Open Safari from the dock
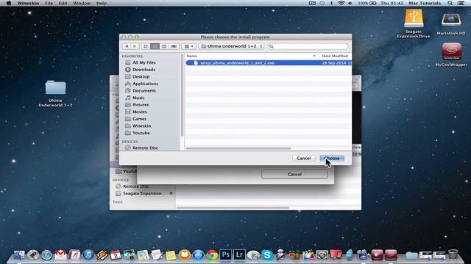 coord(47,255)
